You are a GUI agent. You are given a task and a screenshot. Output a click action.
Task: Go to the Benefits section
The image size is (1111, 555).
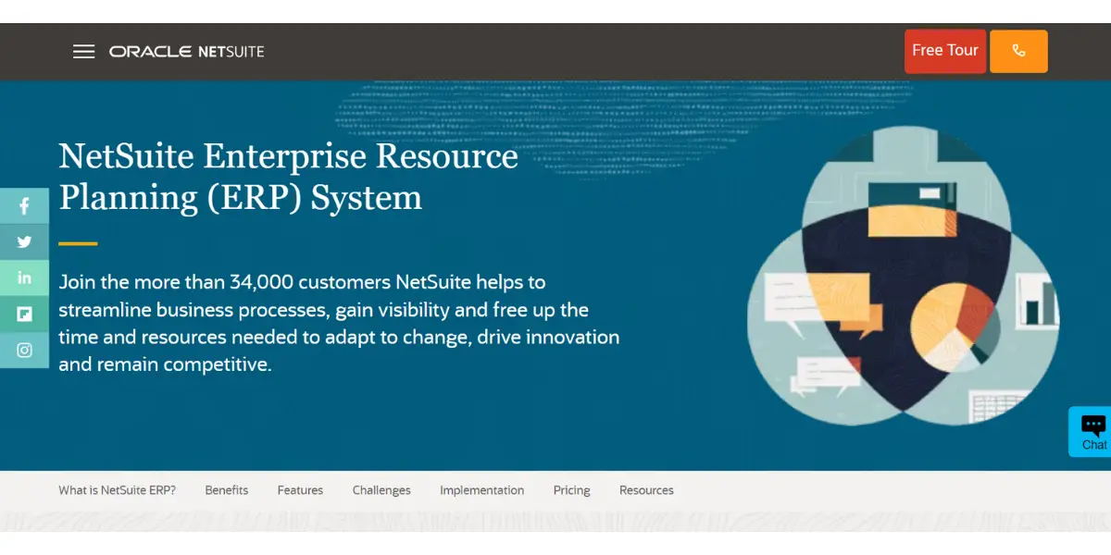[x=227, y=490]
